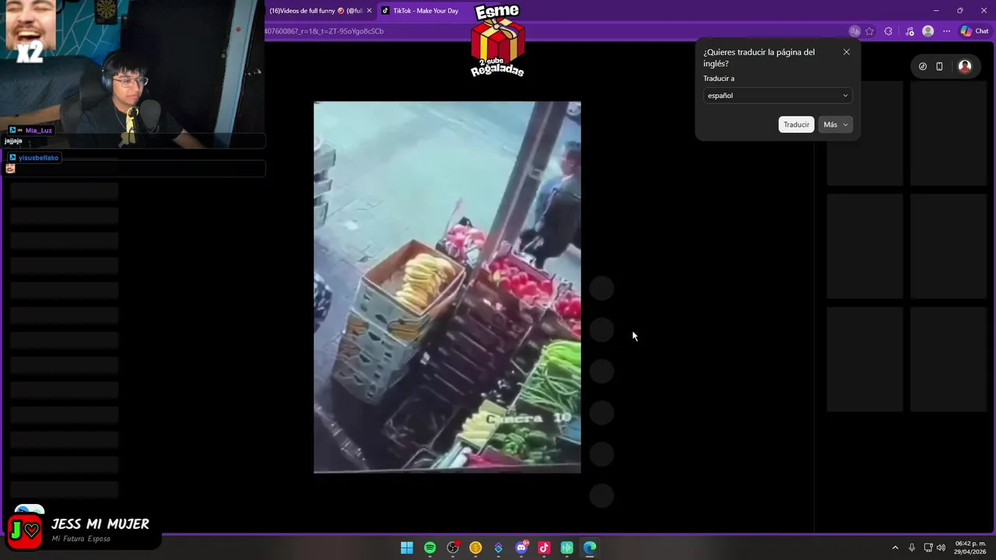Open Spotify from the taskbar
The image size is (996, 560).
[x=430, y=548]
